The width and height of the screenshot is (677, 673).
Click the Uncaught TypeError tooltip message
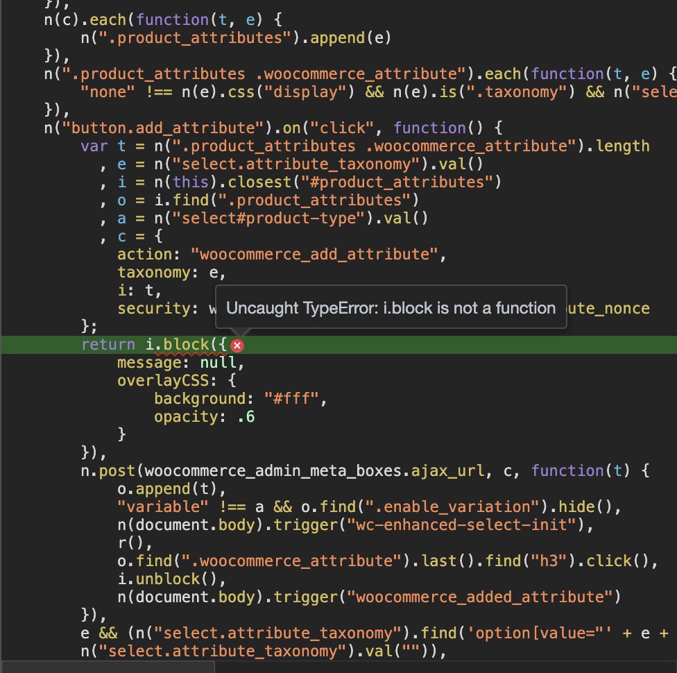(x=391, y=308)
